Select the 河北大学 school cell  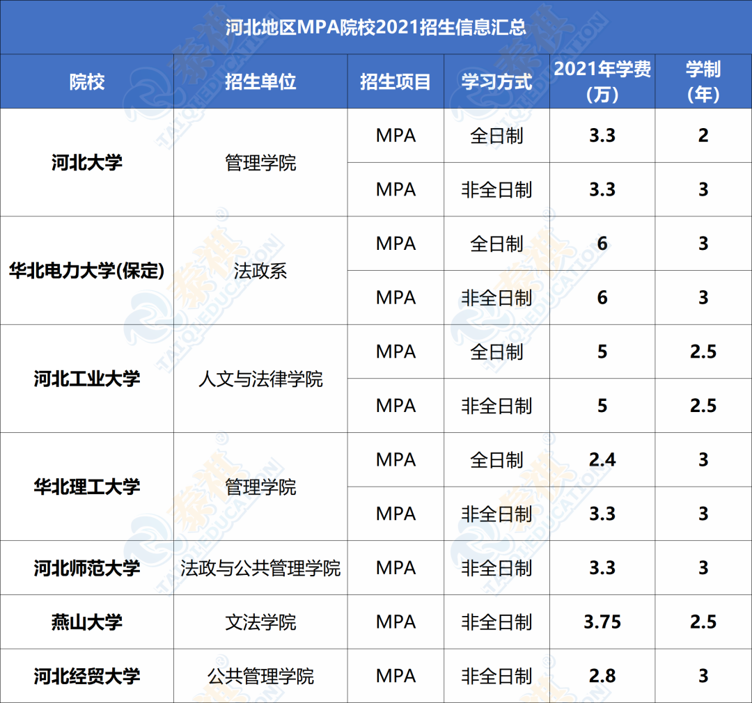[87, 163]
